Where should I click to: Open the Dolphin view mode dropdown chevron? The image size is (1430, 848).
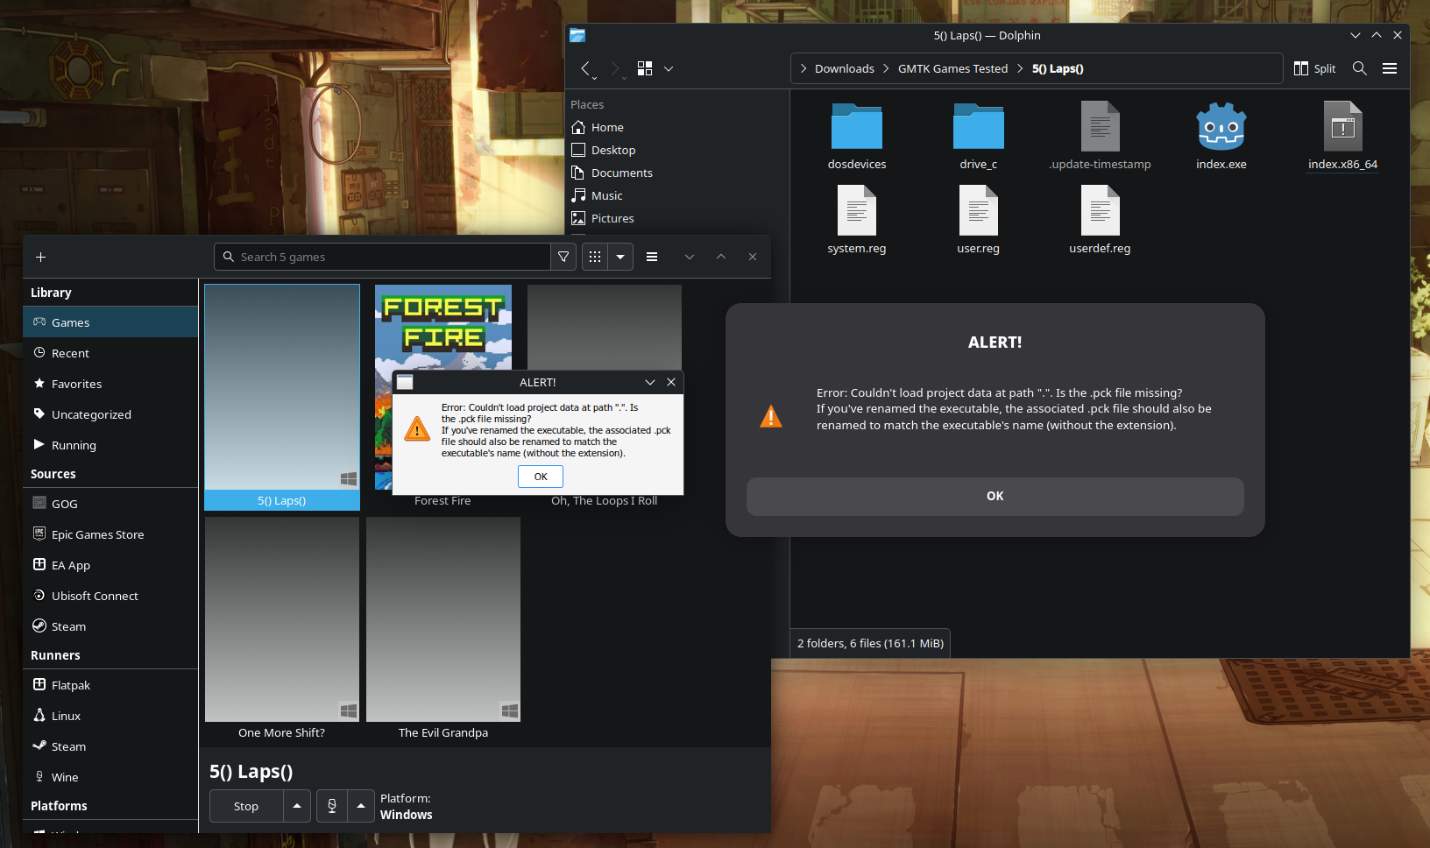coord(669,68)
